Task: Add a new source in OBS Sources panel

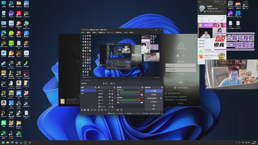Action: tap(99, 110)
